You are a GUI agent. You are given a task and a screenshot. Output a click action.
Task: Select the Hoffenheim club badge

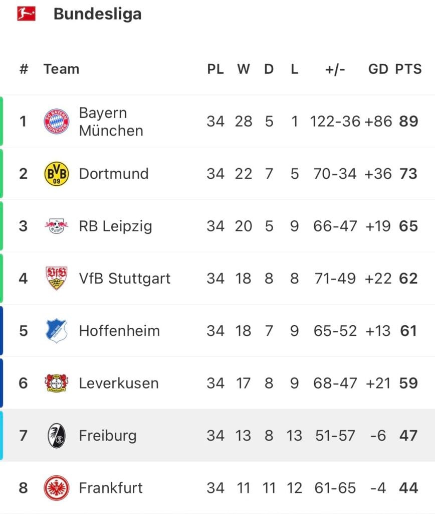[56, 330]
